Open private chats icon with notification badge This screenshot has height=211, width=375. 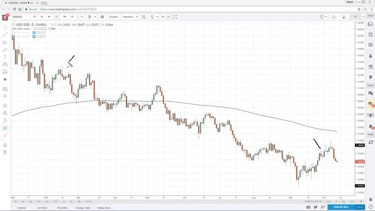371,104
